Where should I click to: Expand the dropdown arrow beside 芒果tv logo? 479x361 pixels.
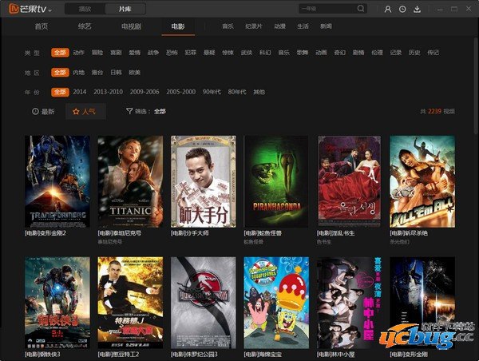pos(50,10)
